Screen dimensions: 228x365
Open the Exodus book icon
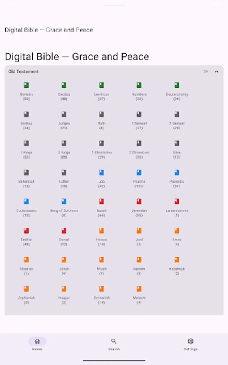coord(64,85)
